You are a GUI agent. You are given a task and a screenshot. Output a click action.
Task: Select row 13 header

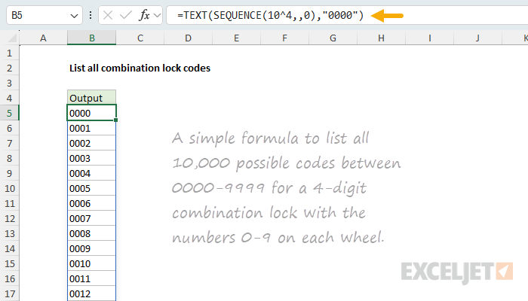(9, 233)
